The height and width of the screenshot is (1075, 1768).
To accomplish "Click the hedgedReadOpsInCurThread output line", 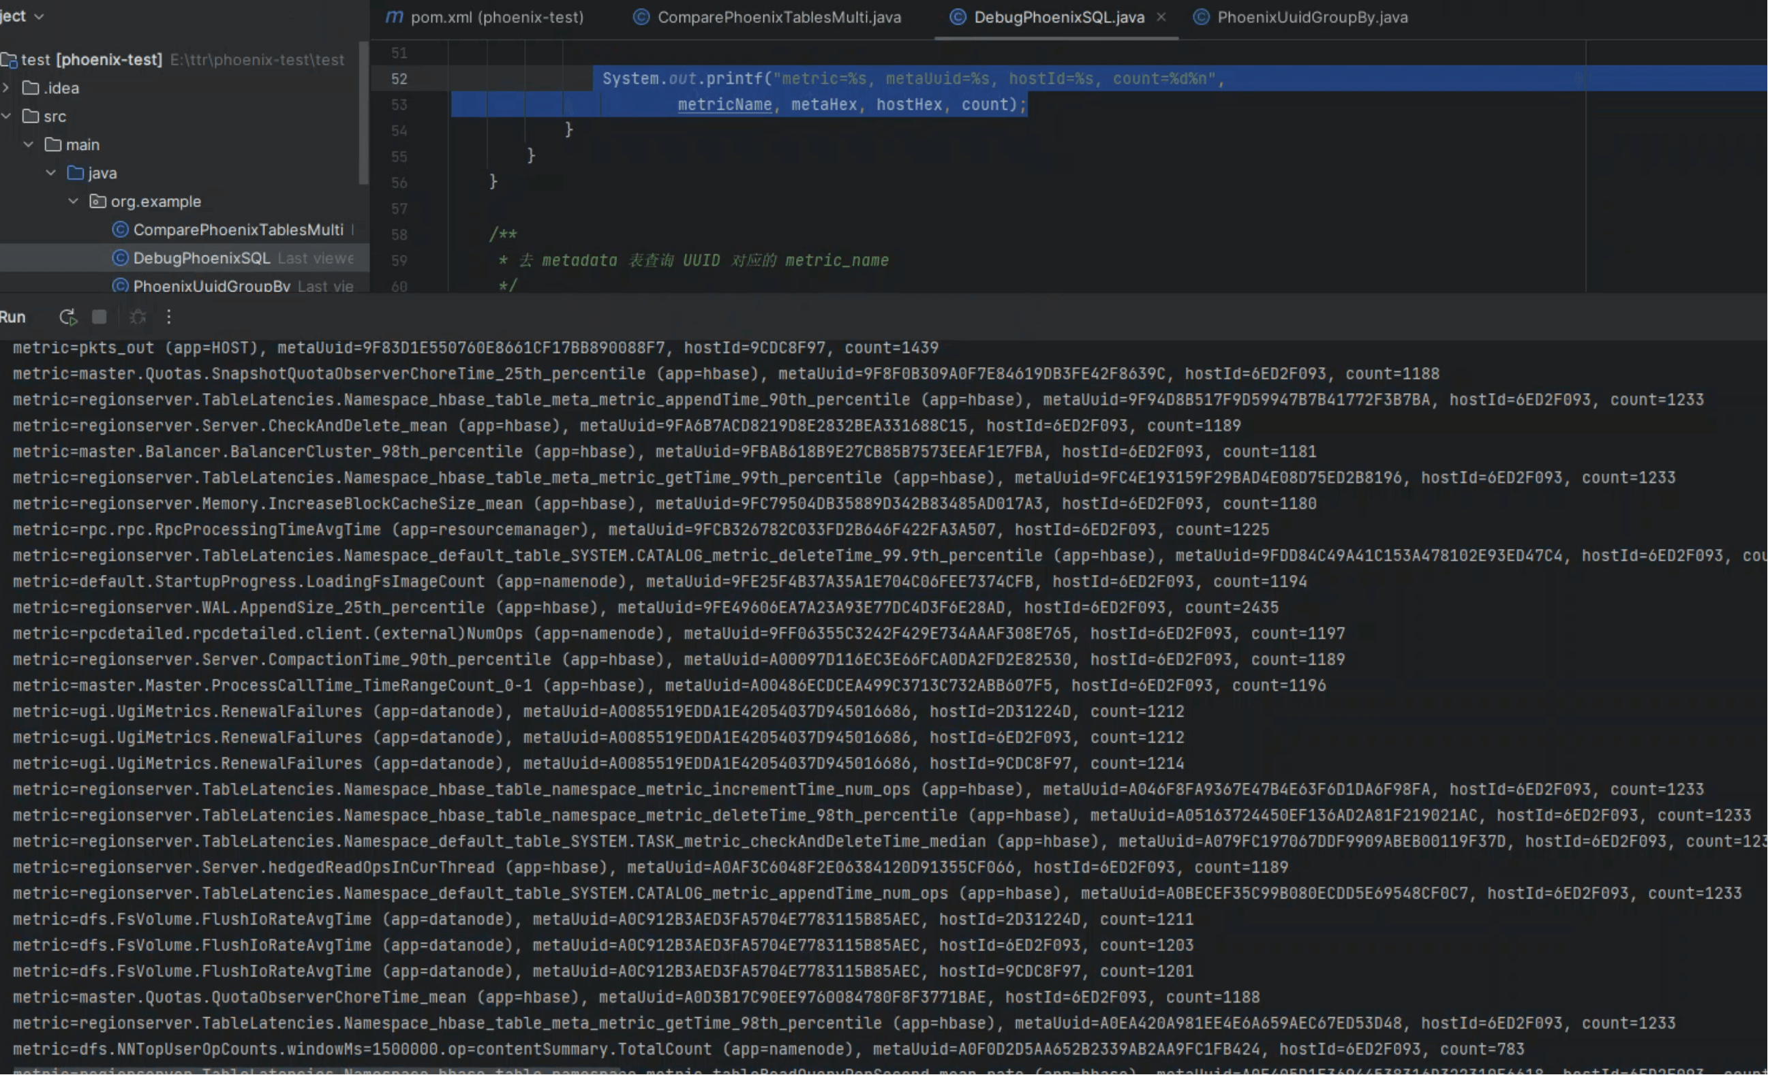I will (x=651, y=868).
